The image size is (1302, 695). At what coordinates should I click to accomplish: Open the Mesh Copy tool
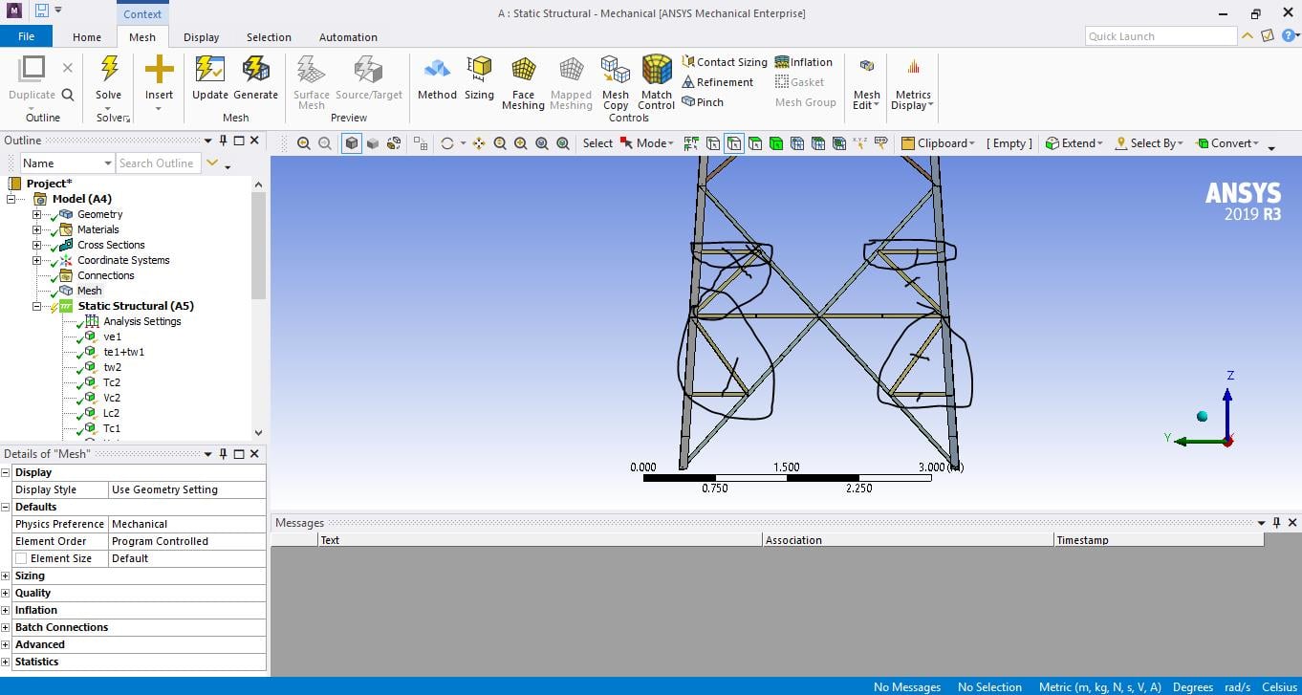[x=616, y=83]
